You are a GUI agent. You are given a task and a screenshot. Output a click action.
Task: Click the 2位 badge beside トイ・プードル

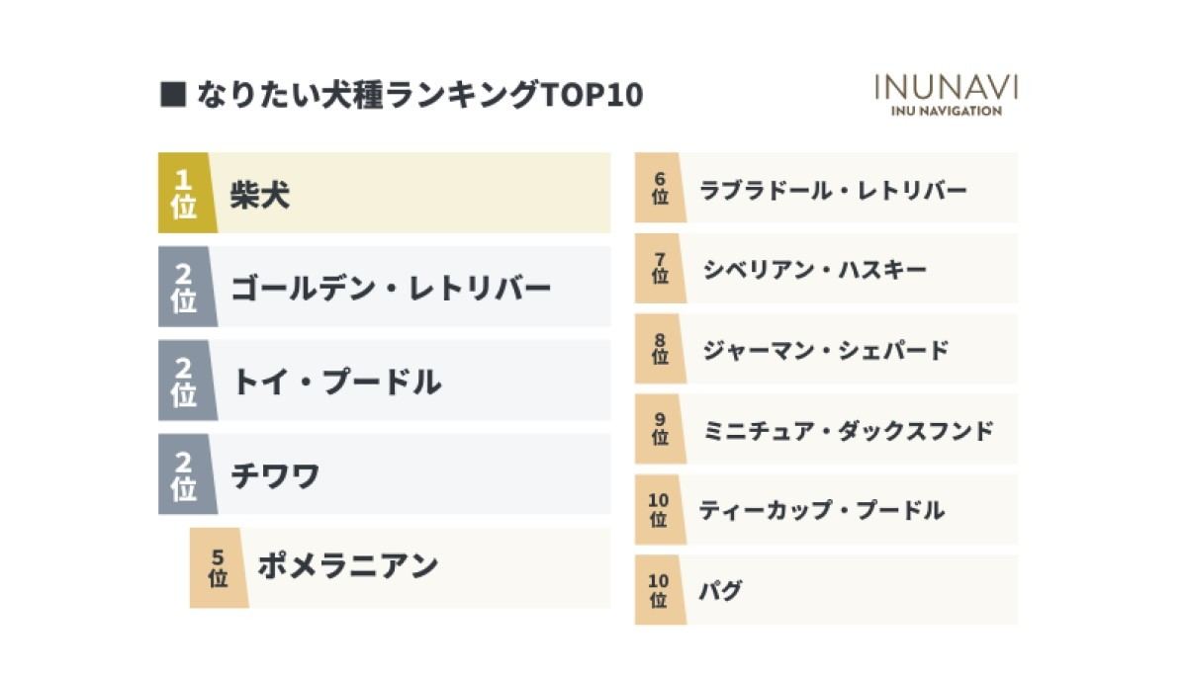click(185, 381)
